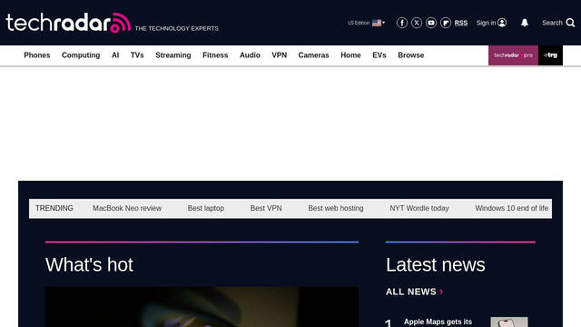Open TechRadar's Facebook page icon

[x=401, y=23]
